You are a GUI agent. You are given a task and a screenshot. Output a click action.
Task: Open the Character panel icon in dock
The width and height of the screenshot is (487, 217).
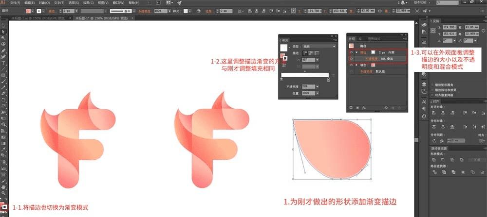[x=424, y=101]
